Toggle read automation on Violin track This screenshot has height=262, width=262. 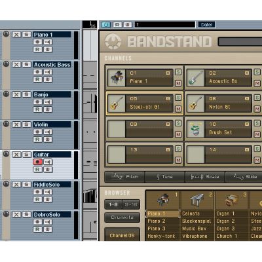37,140
